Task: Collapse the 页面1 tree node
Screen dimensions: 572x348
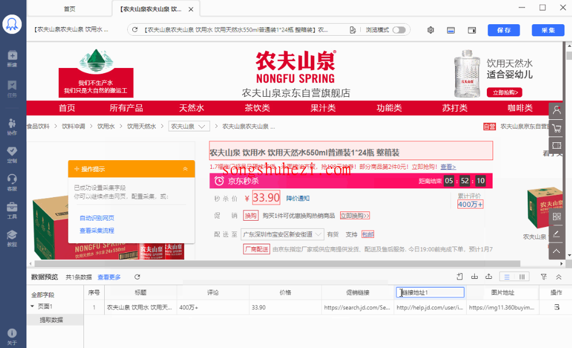Action: [x=32, y=307]
